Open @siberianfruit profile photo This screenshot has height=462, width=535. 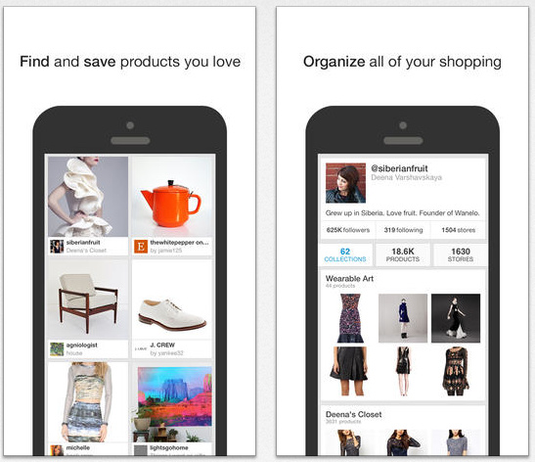[345, 183]
